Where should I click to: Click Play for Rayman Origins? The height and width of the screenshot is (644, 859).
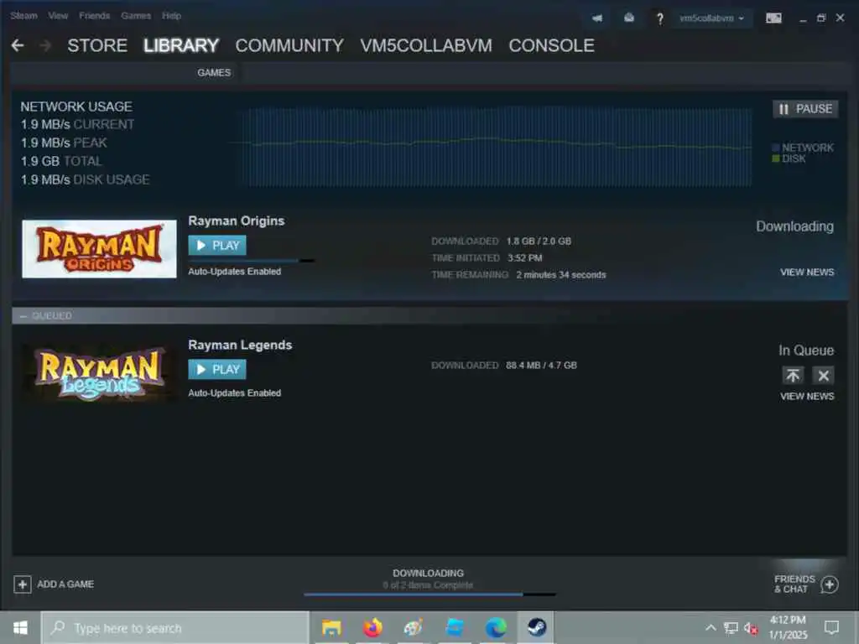click(217, 246)
